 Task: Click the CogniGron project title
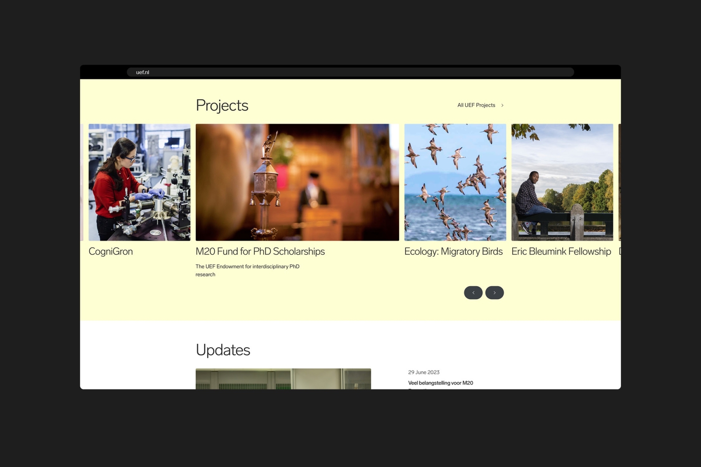111,251
